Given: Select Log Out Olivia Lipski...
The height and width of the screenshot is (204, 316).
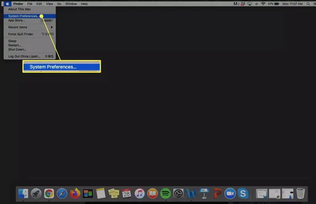Looking at the screenshot, I should click(x=30, y=56).
